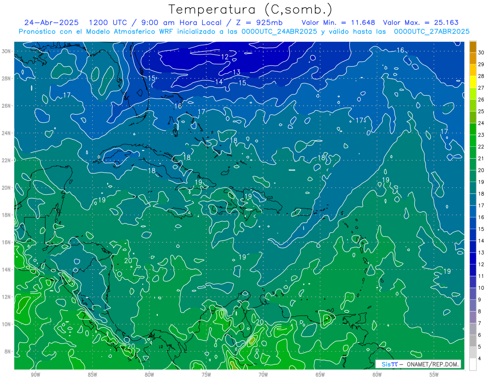Click the '80W' longitude label
Screen dimensions: 492x380
click(149, 375)
